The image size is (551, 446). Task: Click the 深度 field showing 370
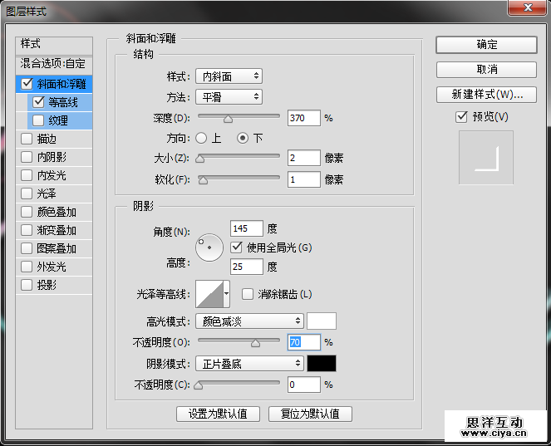click(x=304, y=118)
